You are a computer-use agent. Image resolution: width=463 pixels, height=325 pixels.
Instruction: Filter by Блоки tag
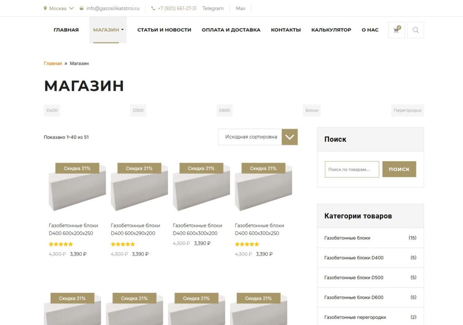coord(312,110)
